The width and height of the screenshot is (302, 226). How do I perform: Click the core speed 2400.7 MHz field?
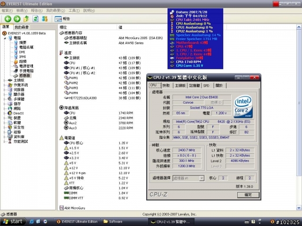click(187, 150)
